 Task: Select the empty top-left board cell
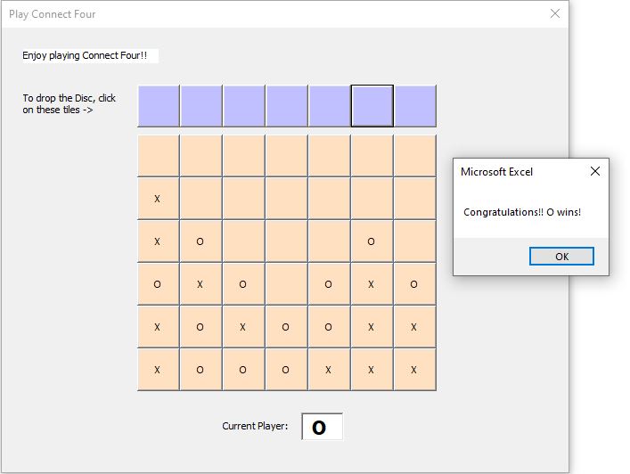pos(159,156)
